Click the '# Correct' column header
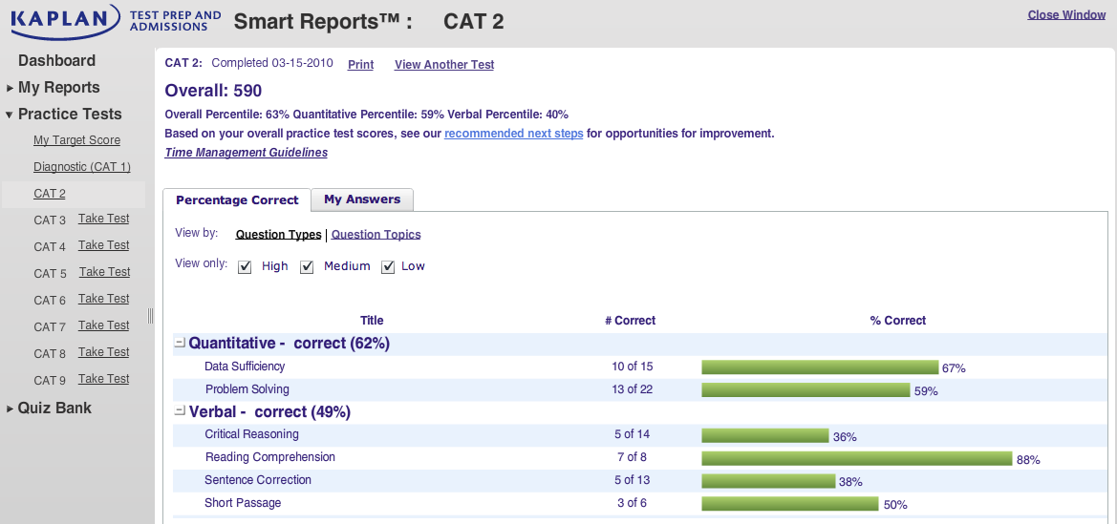 click(631, 321)
